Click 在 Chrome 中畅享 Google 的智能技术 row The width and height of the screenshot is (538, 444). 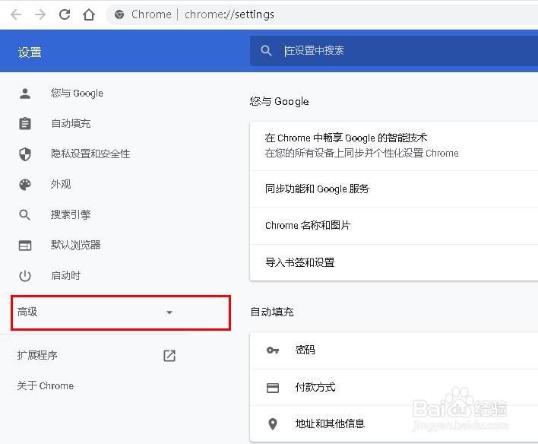coord(394,146)
